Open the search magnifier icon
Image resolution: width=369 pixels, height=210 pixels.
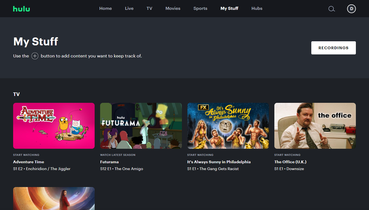332,9
